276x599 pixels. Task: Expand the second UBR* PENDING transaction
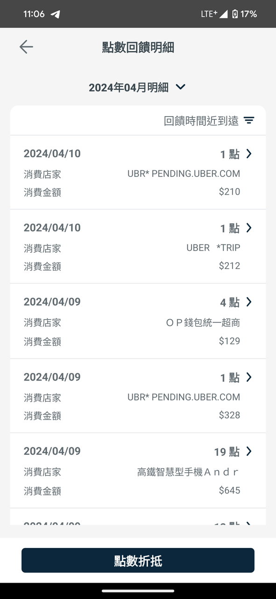[x=138, y=395]
